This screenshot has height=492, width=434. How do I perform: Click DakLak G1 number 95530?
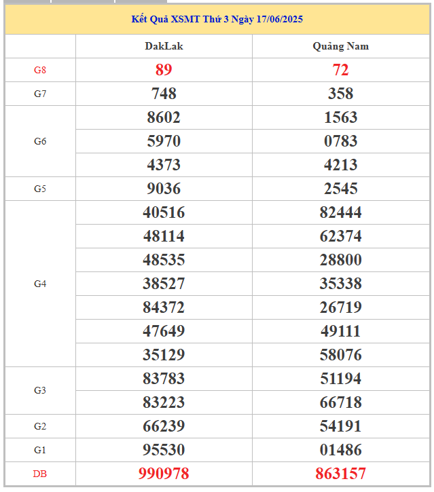pos(164,450)
